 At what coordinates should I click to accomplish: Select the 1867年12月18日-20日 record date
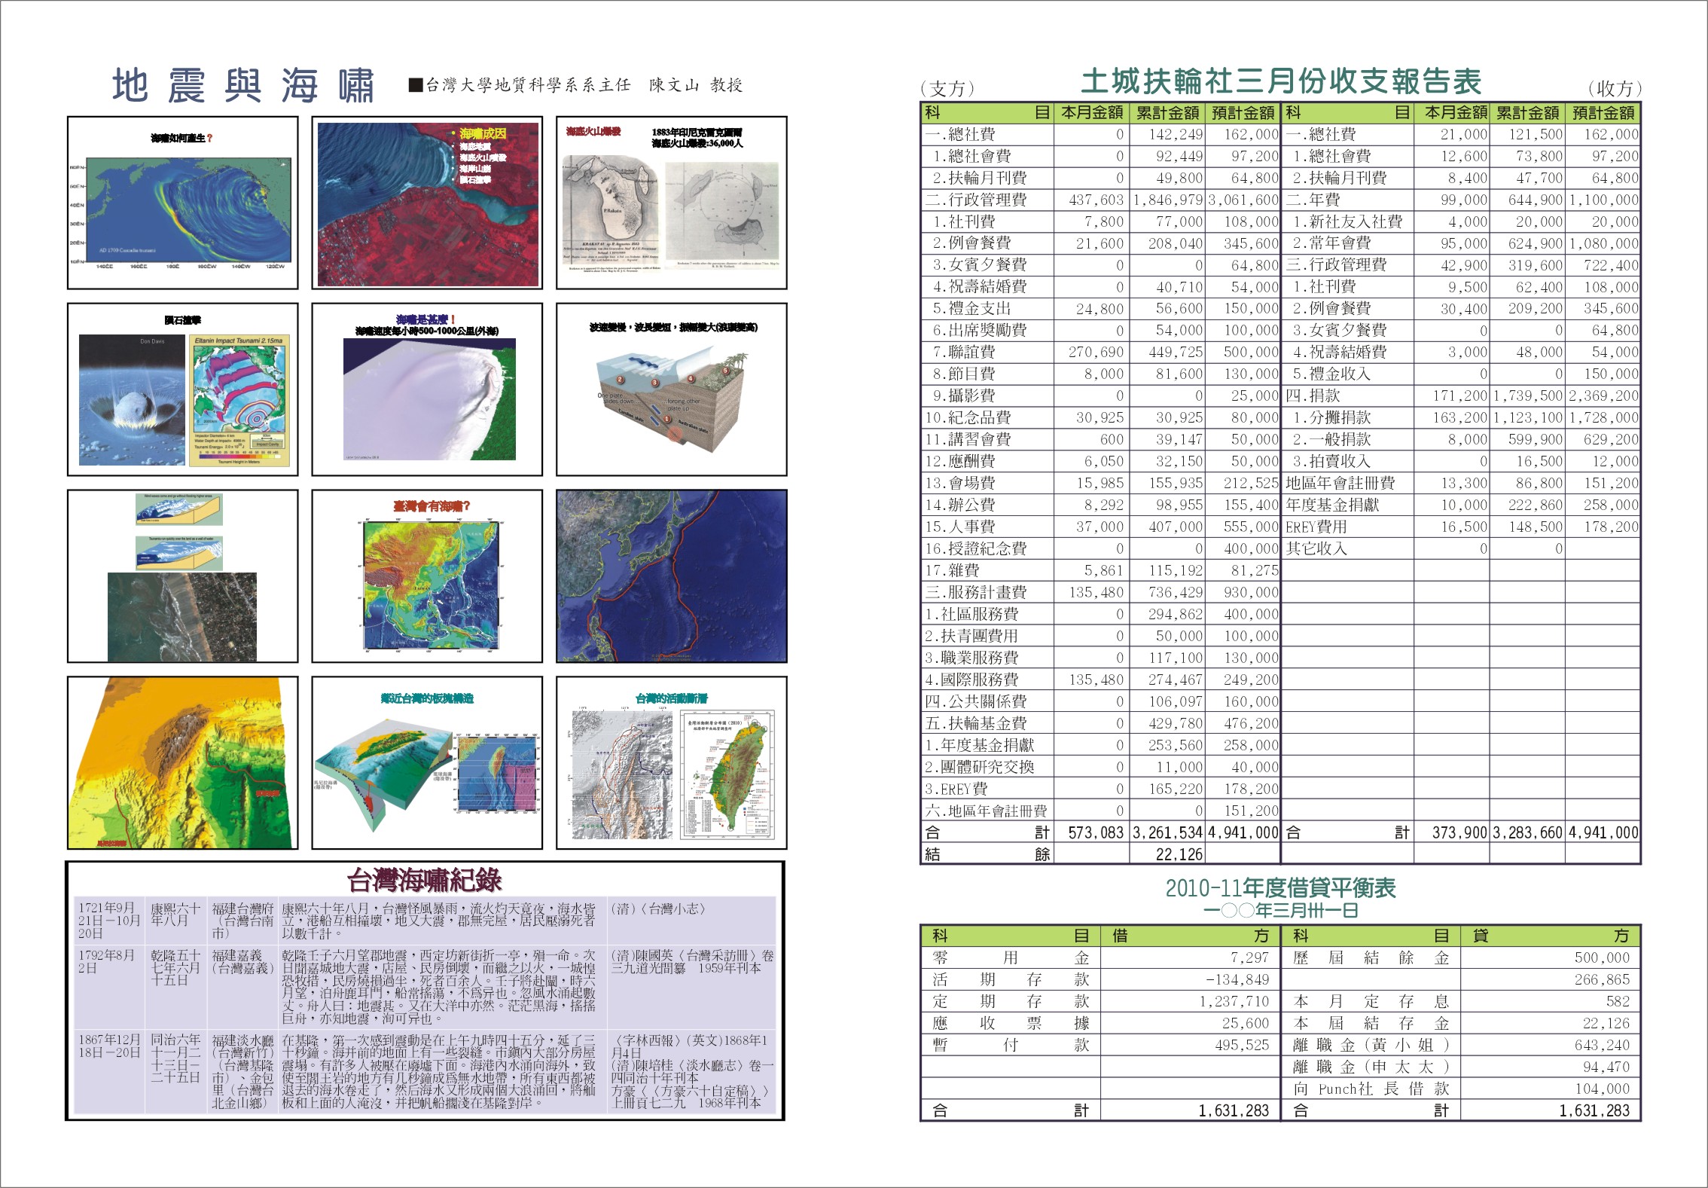[109, 1046]
